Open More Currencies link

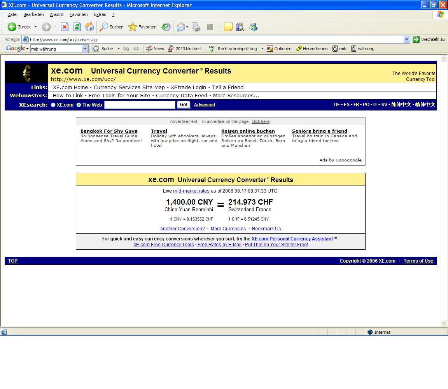coord(228,229)
